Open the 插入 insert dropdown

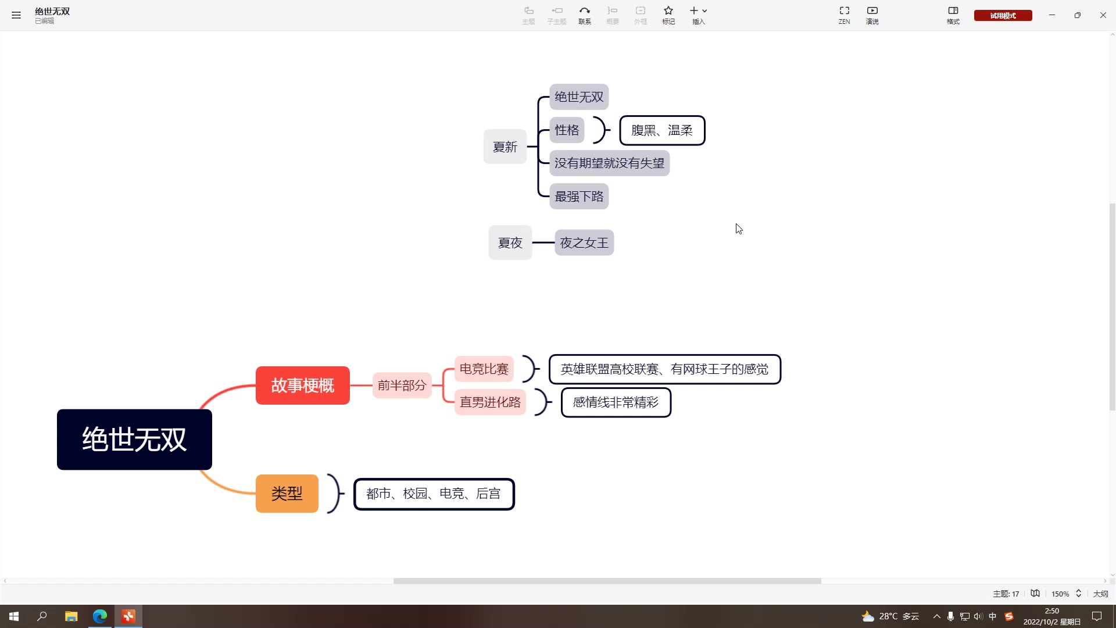(698, 15)
